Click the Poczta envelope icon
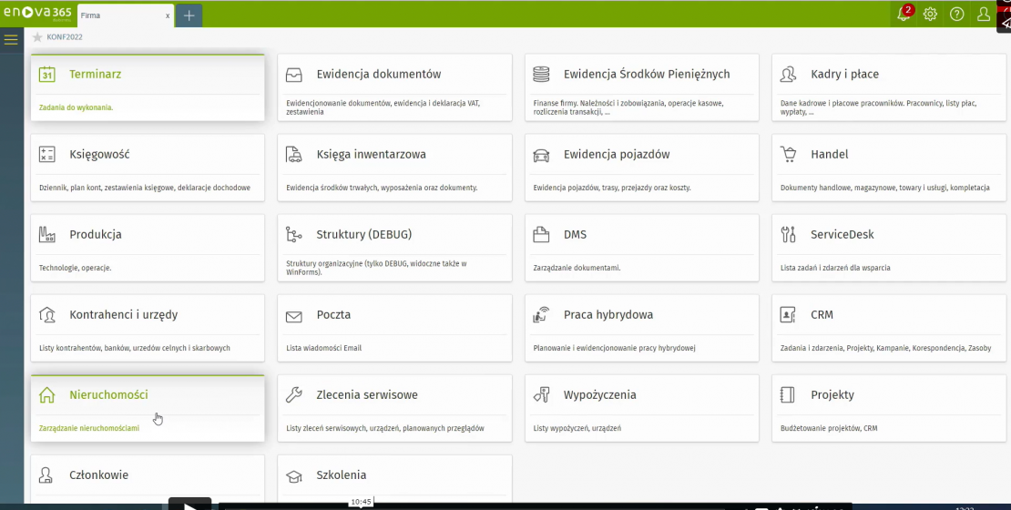This screenshot has height=510, width=1011. [x=293, y=316]
